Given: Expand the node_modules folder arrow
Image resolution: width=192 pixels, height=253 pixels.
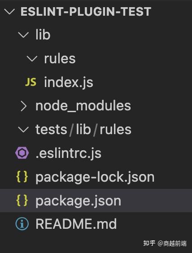Looking at the screenshot, I should click(x=24, y=106).
